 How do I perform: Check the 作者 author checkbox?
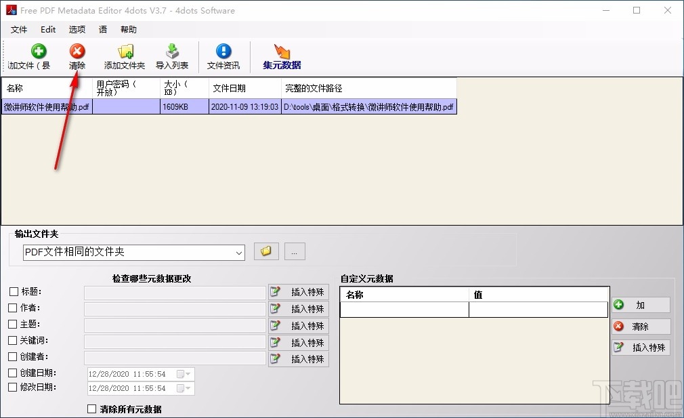tap(12, 308)
